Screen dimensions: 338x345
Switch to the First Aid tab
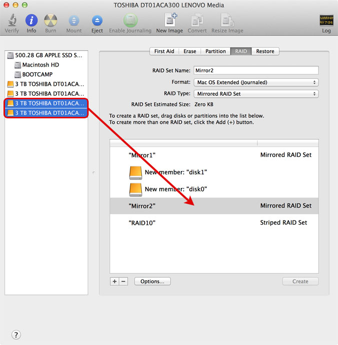coord(164,51)
